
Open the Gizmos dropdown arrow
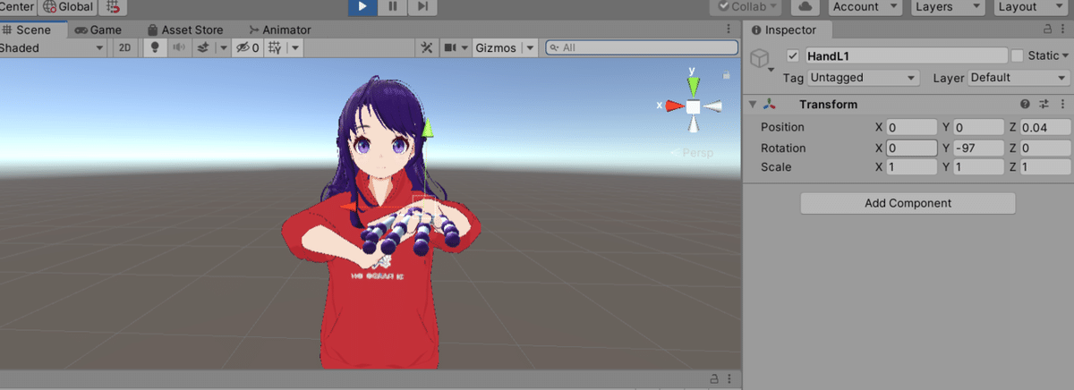tap(530, 47)
